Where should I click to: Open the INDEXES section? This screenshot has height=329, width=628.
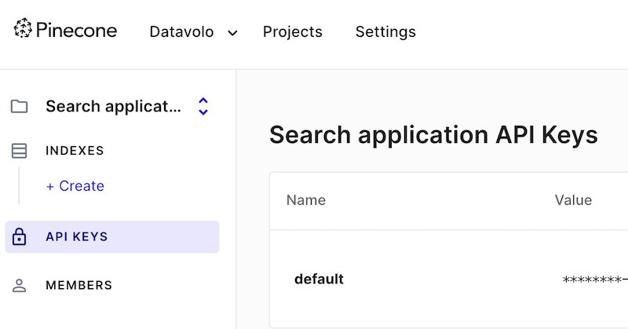[75, 151]
